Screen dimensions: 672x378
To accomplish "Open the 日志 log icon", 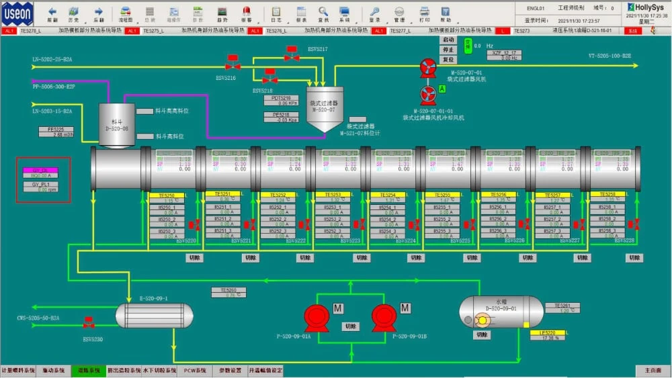I will pyautogui.click(x=276, y=11).
